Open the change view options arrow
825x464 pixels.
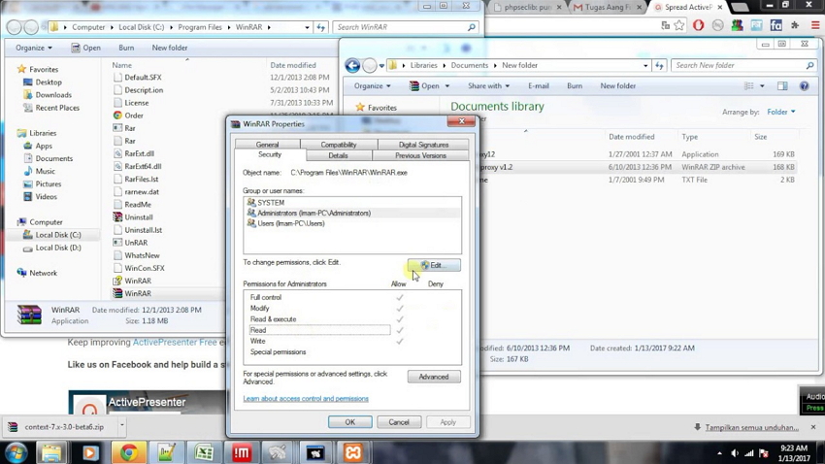tap(762, 85)
